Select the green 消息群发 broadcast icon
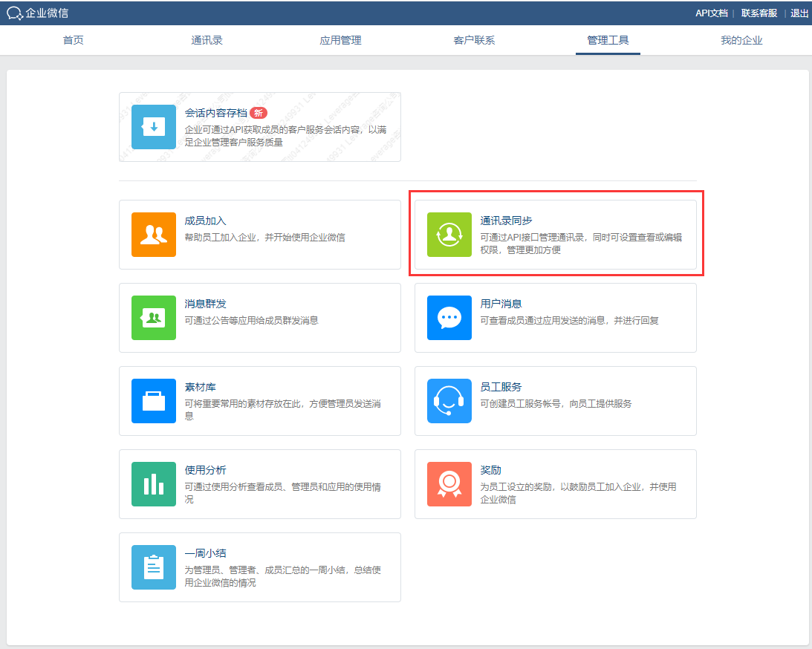 point(154,318)
